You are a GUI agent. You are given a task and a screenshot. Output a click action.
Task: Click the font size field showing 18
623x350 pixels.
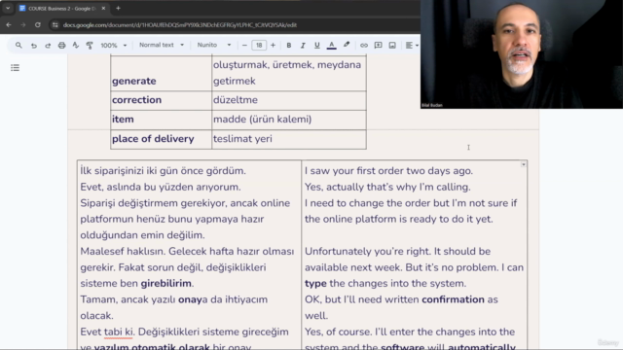pyautogui.click(x=259, y=46)
